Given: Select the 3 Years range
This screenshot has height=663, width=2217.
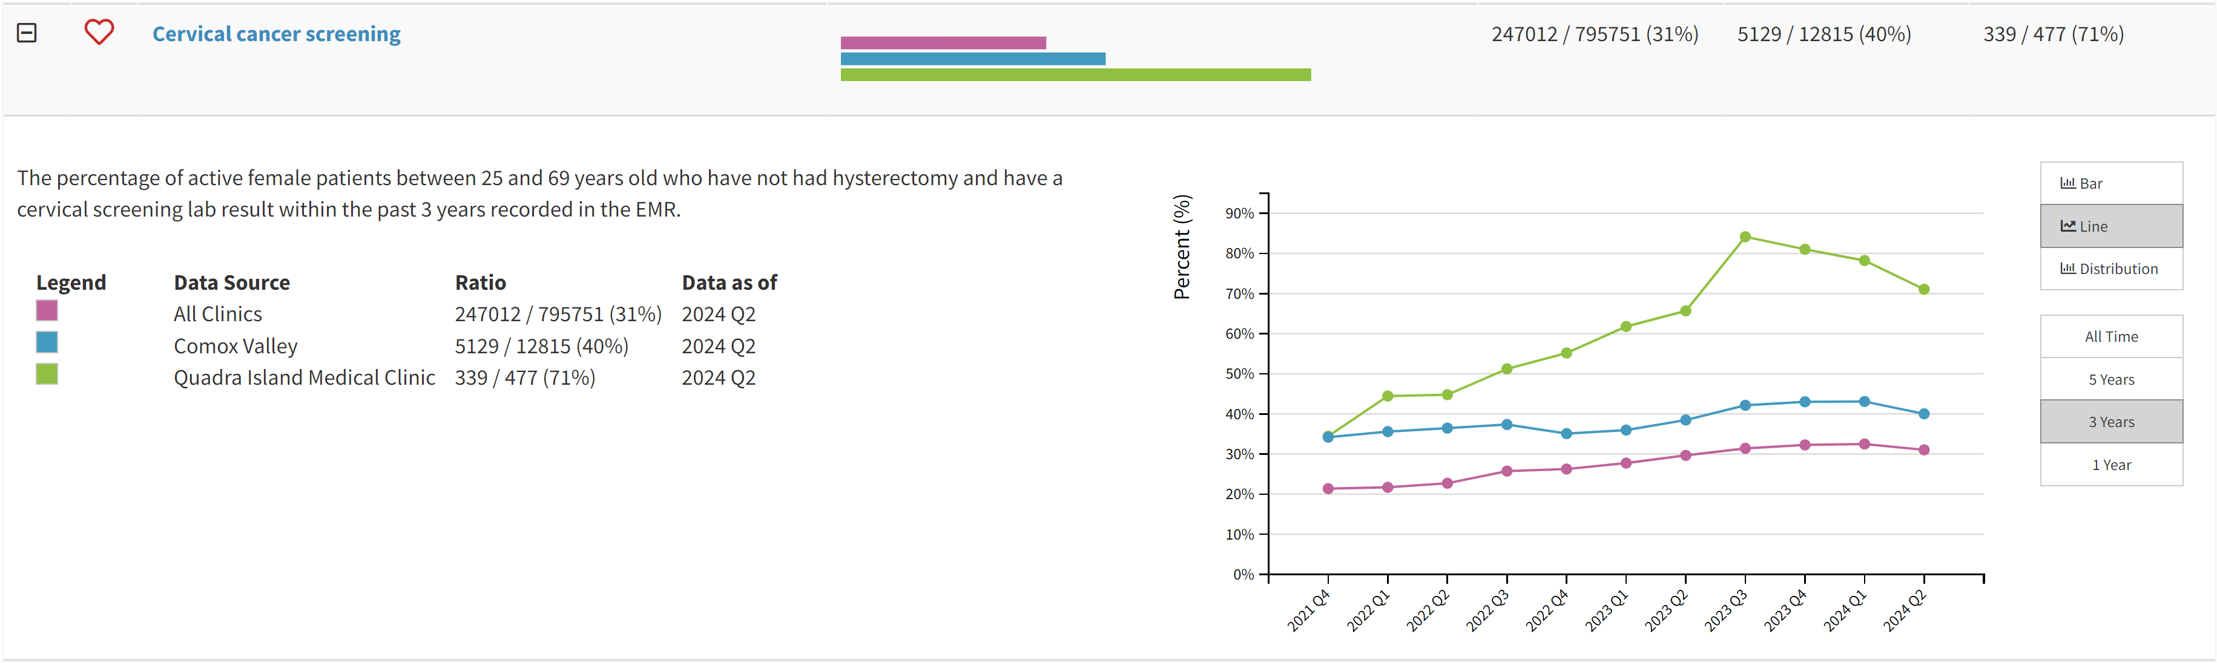Looking at the screenshot, I should (2110, 422).
